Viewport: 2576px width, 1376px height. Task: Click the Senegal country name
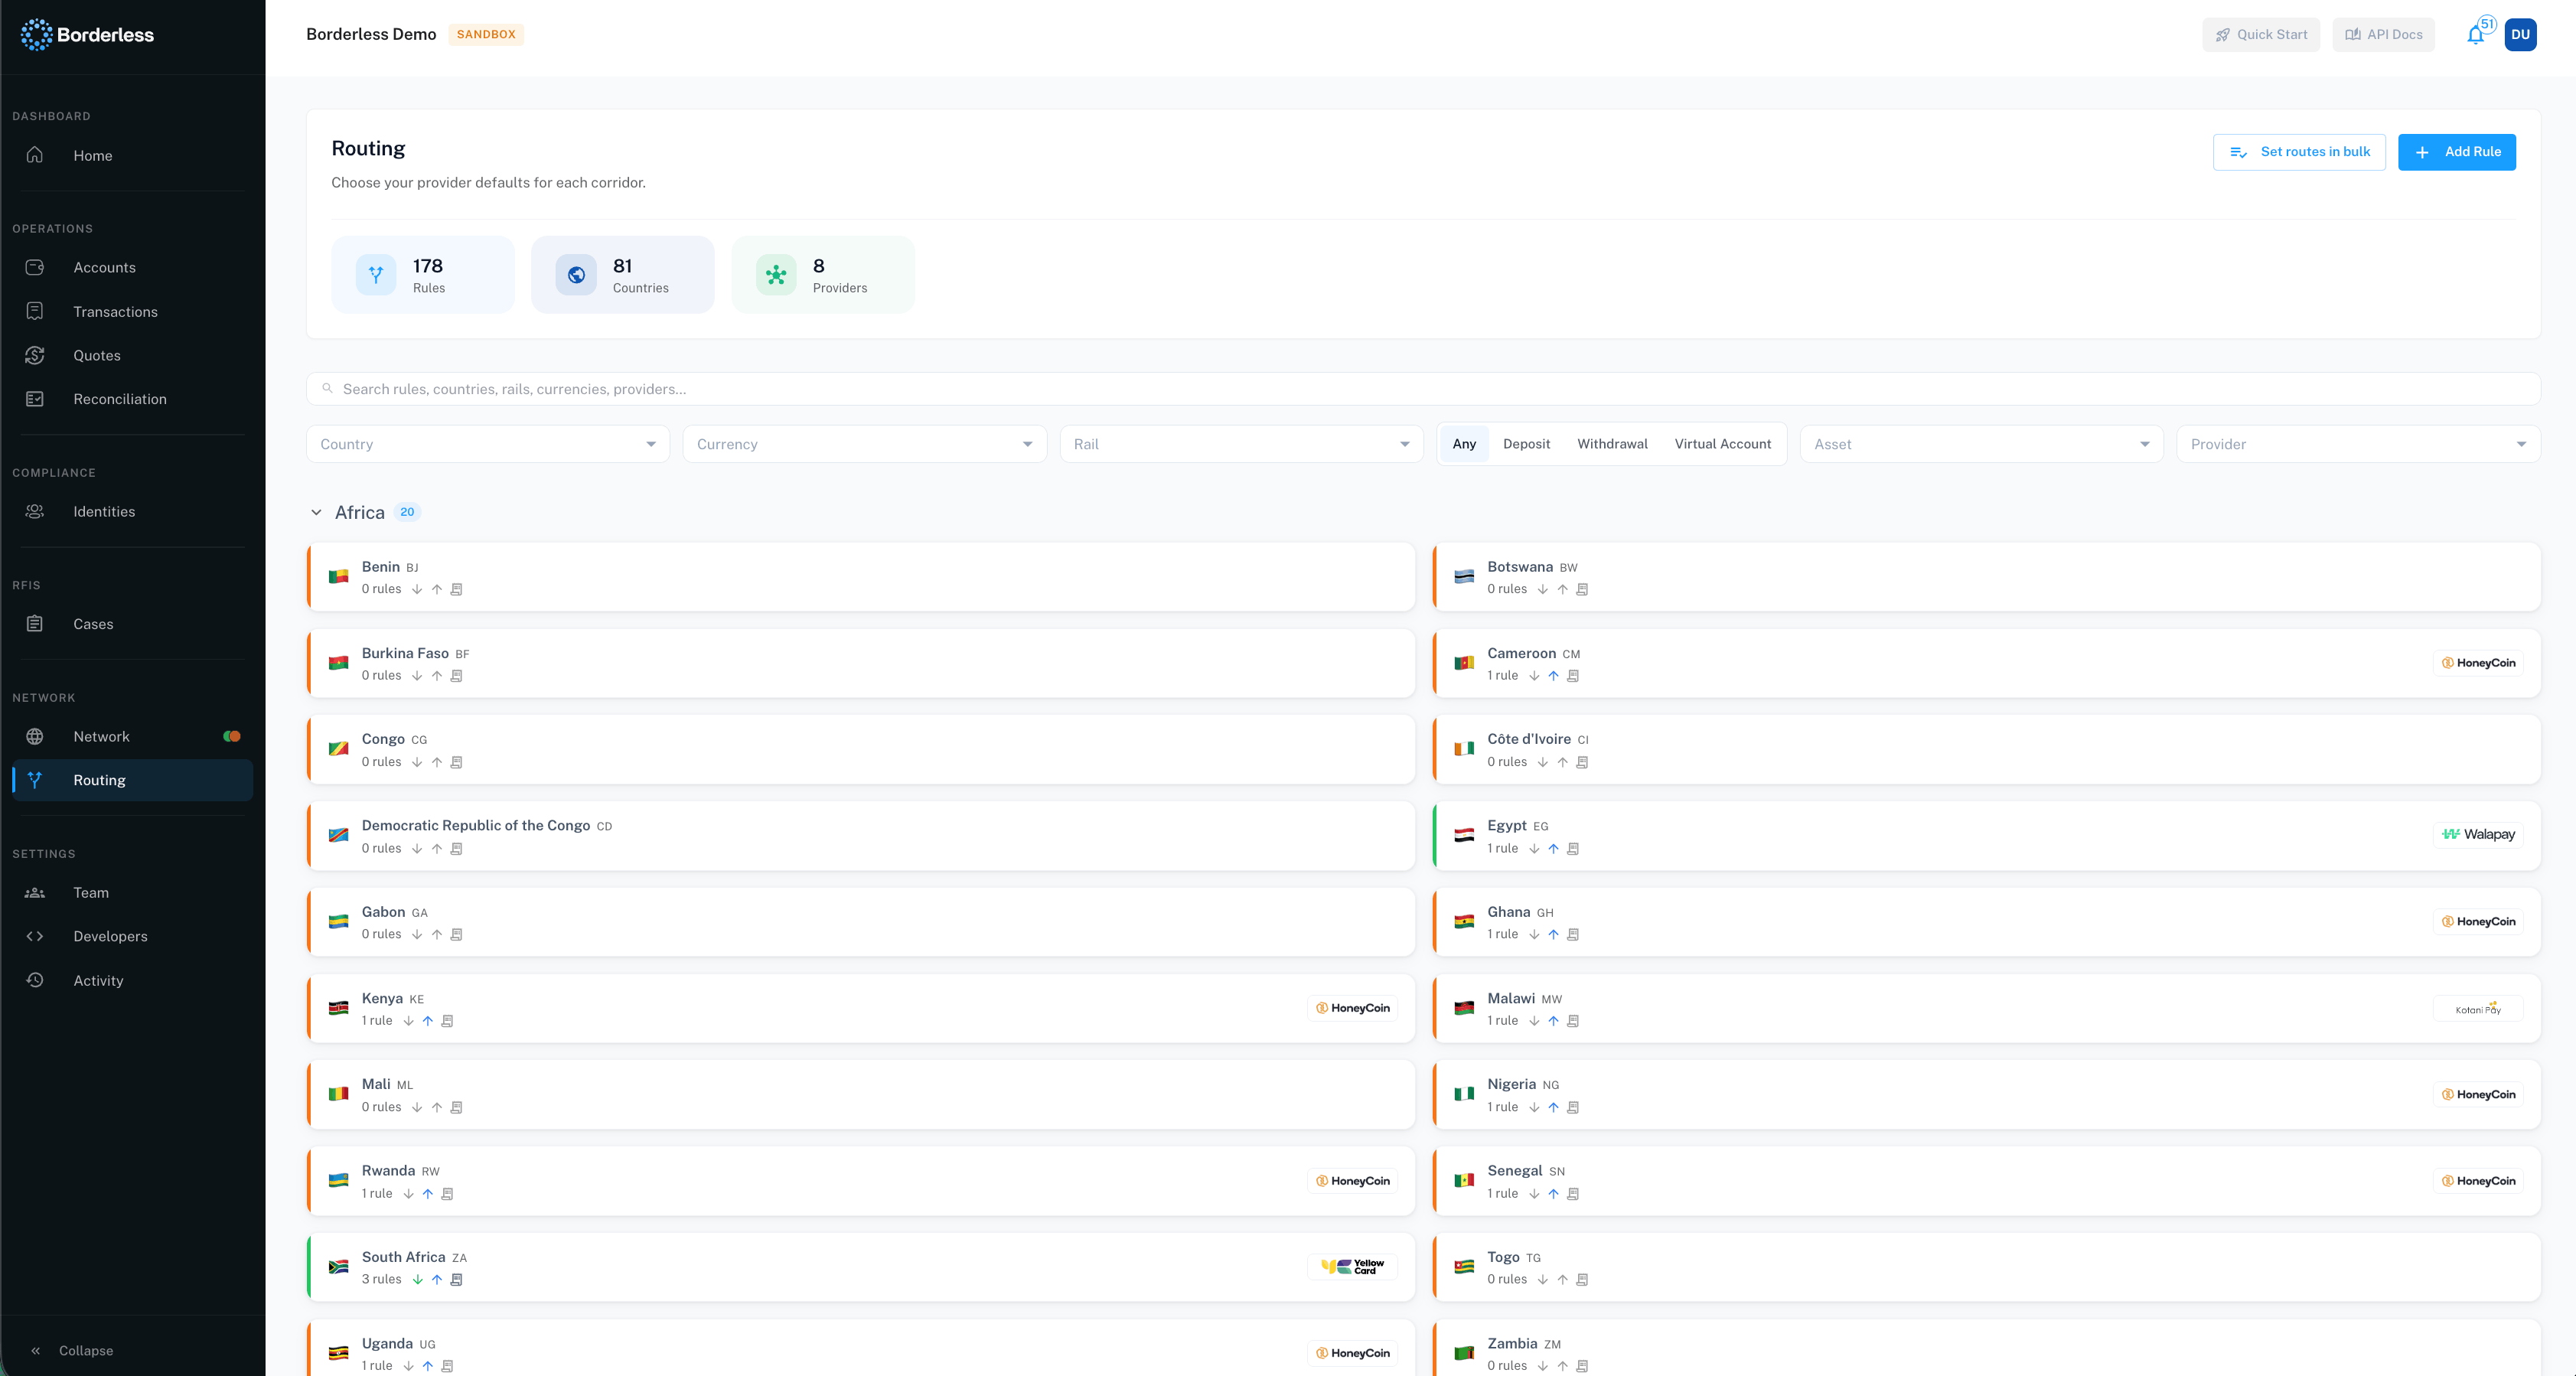1514,1171
